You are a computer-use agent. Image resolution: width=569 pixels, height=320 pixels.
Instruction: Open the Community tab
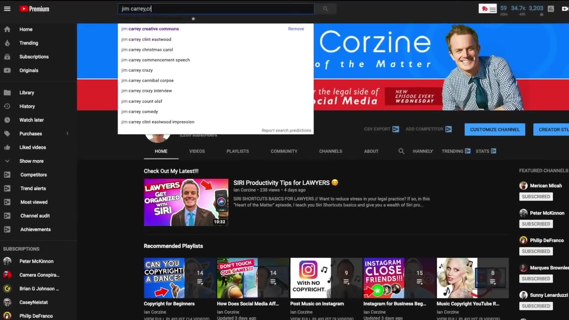tap(284, 151)
